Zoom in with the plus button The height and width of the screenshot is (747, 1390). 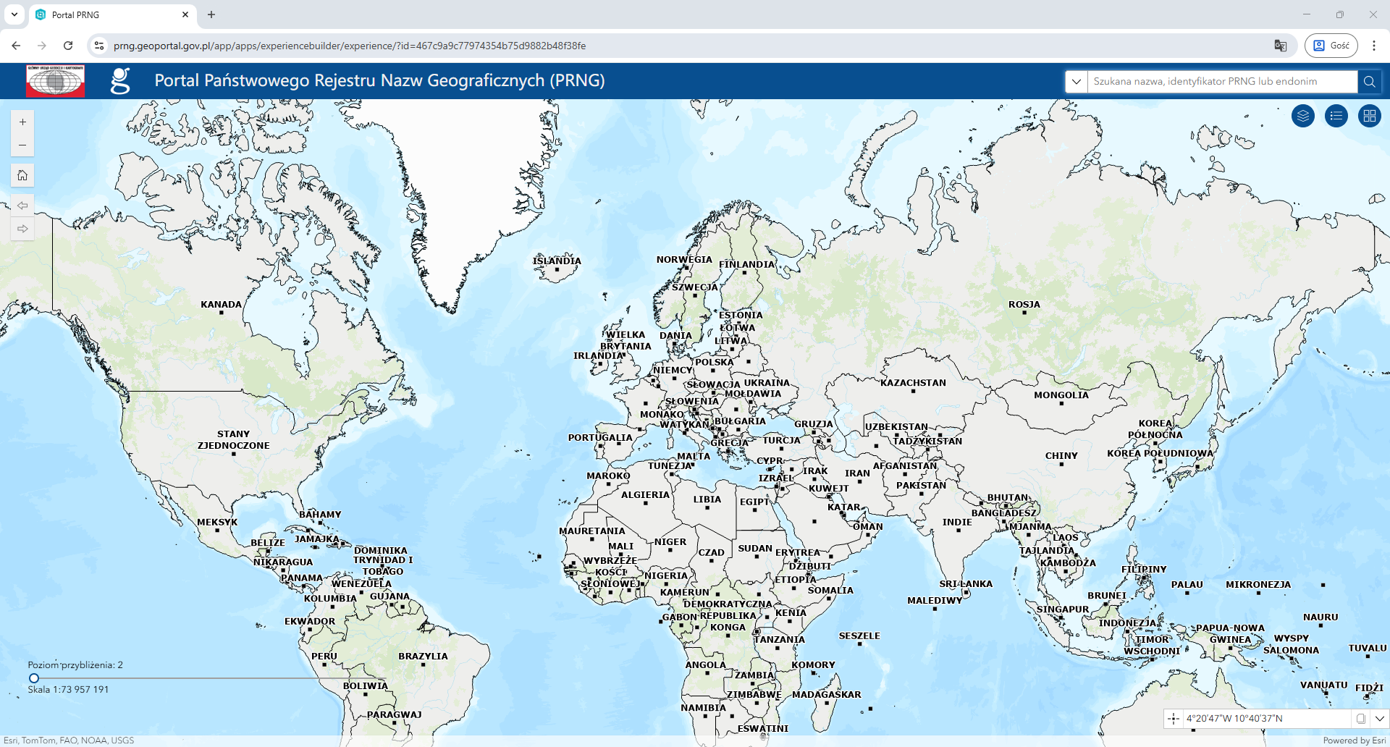22,122
